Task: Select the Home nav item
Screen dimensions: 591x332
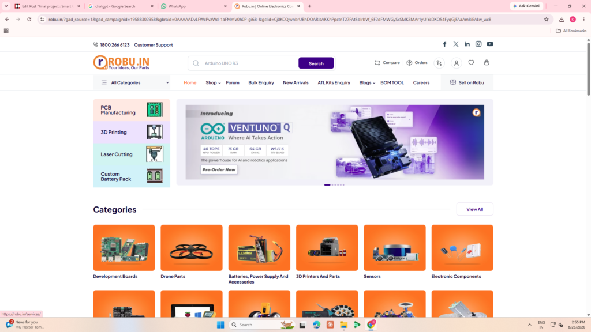Action: pos(190,83)
